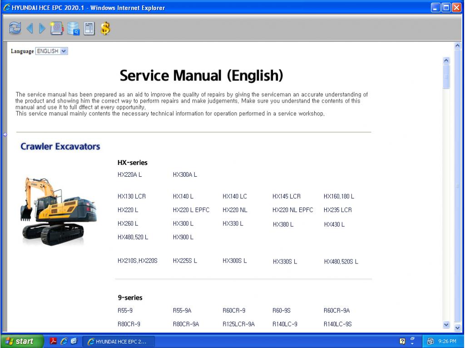
Task: Open the HX300 L manual
Action: 183,224
